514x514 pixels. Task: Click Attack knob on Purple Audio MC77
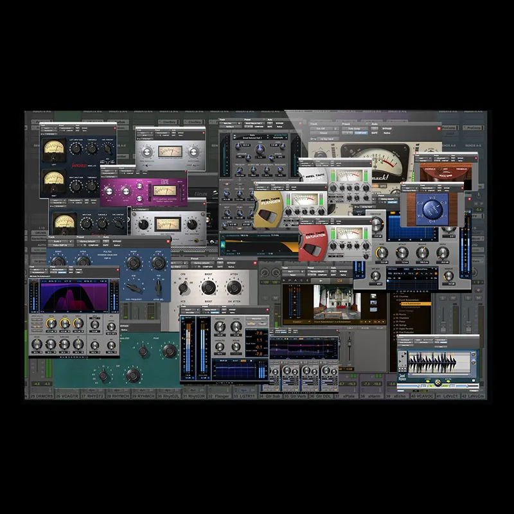(x=139, y=186)
